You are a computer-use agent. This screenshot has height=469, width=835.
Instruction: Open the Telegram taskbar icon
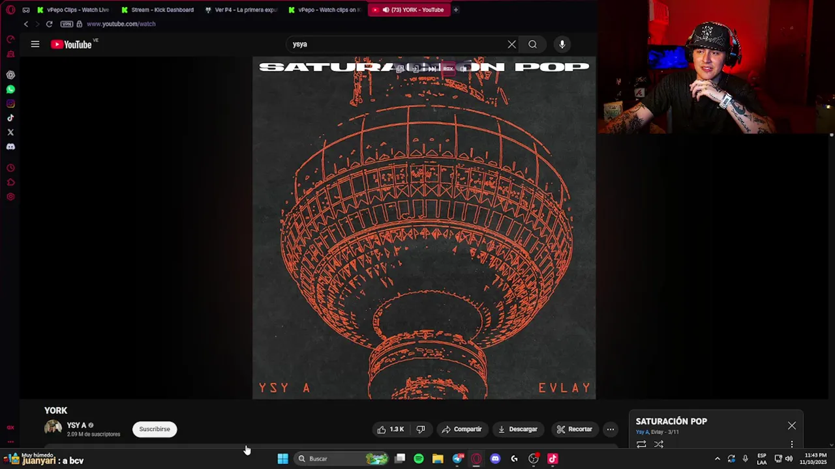tap(457, 459)
